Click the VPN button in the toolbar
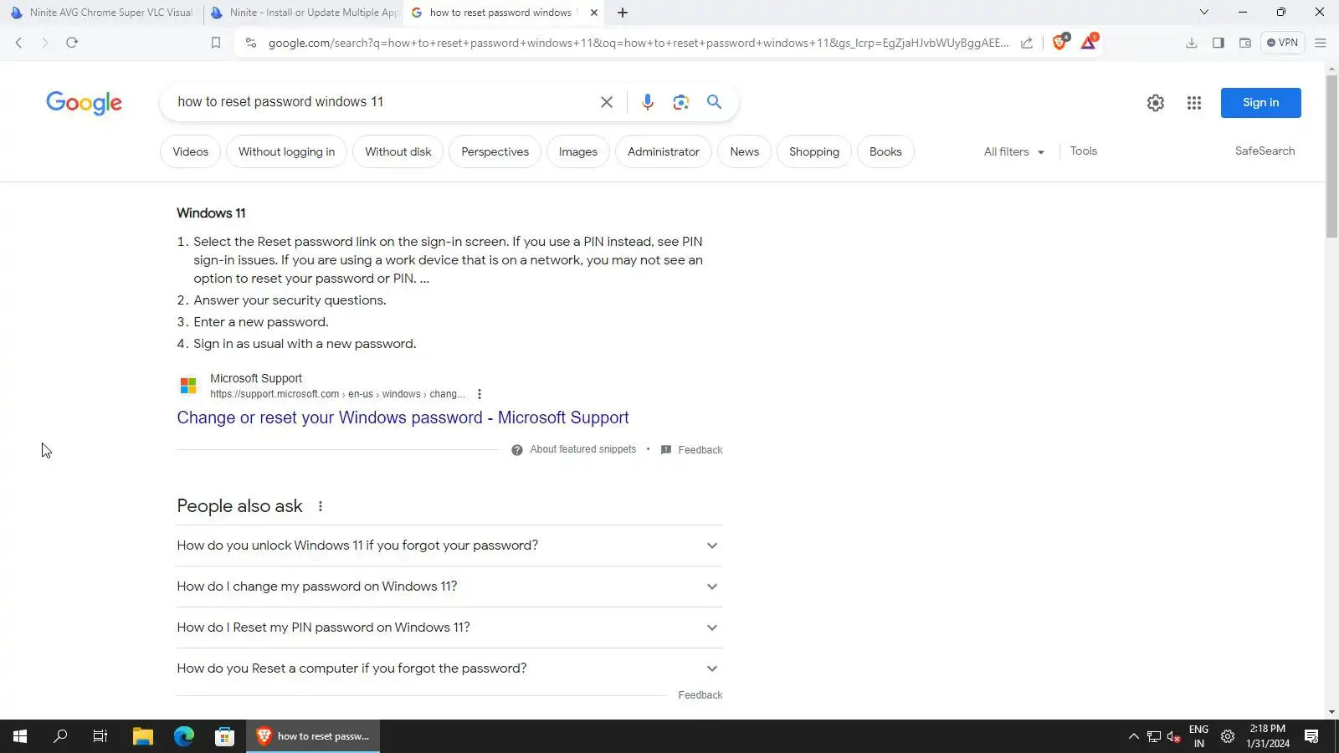1339x753 pixels. (x=1282, y=43)
